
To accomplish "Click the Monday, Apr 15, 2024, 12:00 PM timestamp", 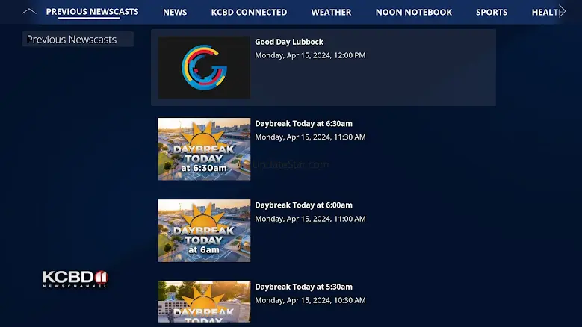I will click(x=310, y=55).
